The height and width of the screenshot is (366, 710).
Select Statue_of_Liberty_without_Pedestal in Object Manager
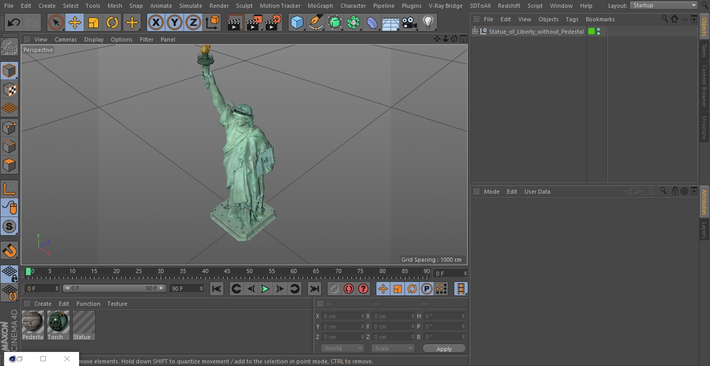pos(536,32)
